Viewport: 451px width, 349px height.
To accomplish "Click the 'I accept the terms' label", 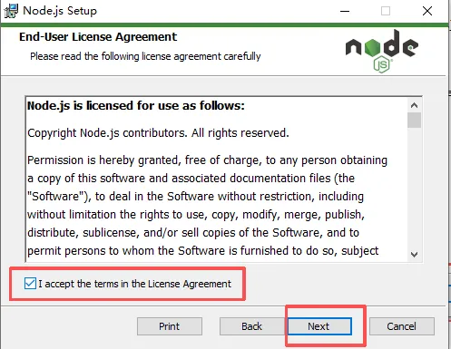I will (x=134, y=284).
